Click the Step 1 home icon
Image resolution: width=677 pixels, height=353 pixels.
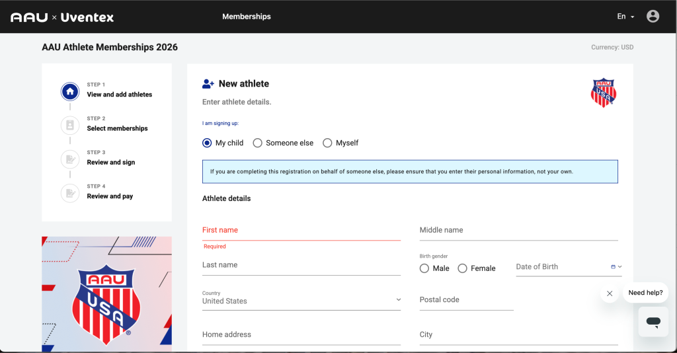click(x=70, y=91)
